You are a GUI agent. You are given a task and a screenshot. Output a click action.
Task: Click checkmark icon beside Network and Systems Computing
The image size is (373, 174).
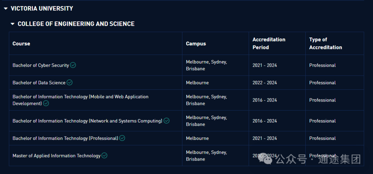[x=166, y=120]
